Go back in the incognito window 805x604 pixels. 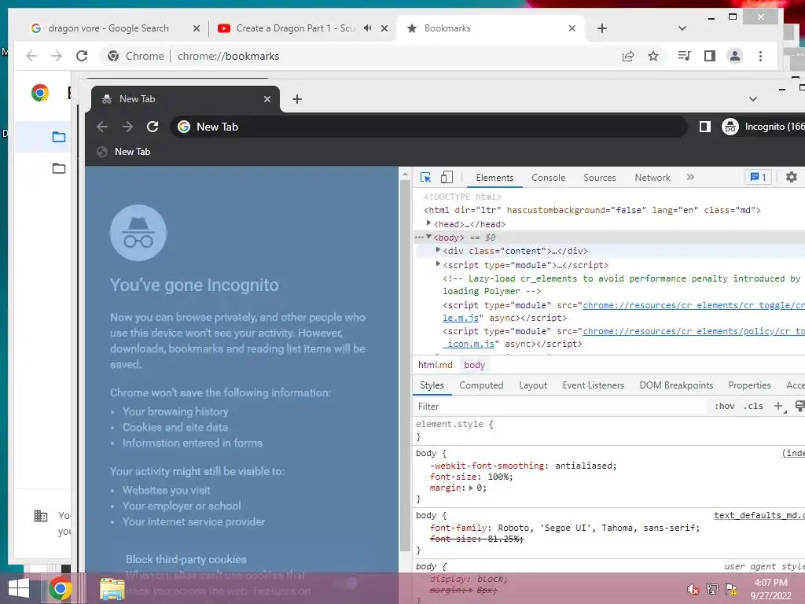(102, 127)
